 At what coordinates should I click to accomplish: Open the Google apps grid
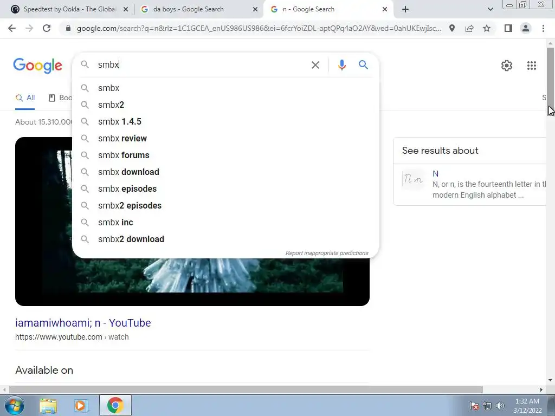(x=532, y=66)
